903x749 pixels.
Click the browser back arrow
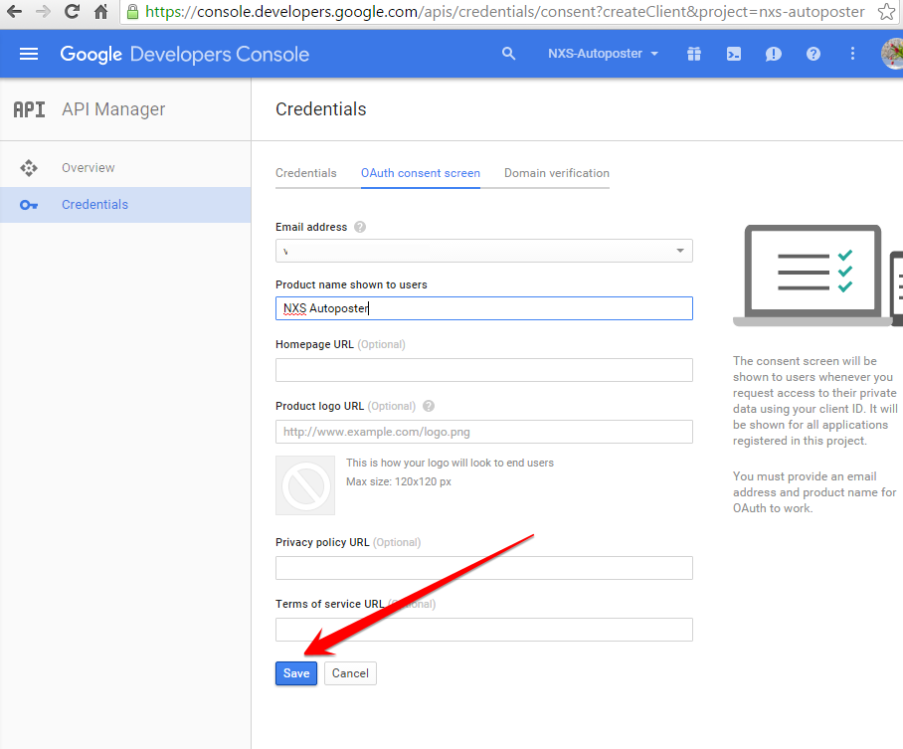[14, 12]
